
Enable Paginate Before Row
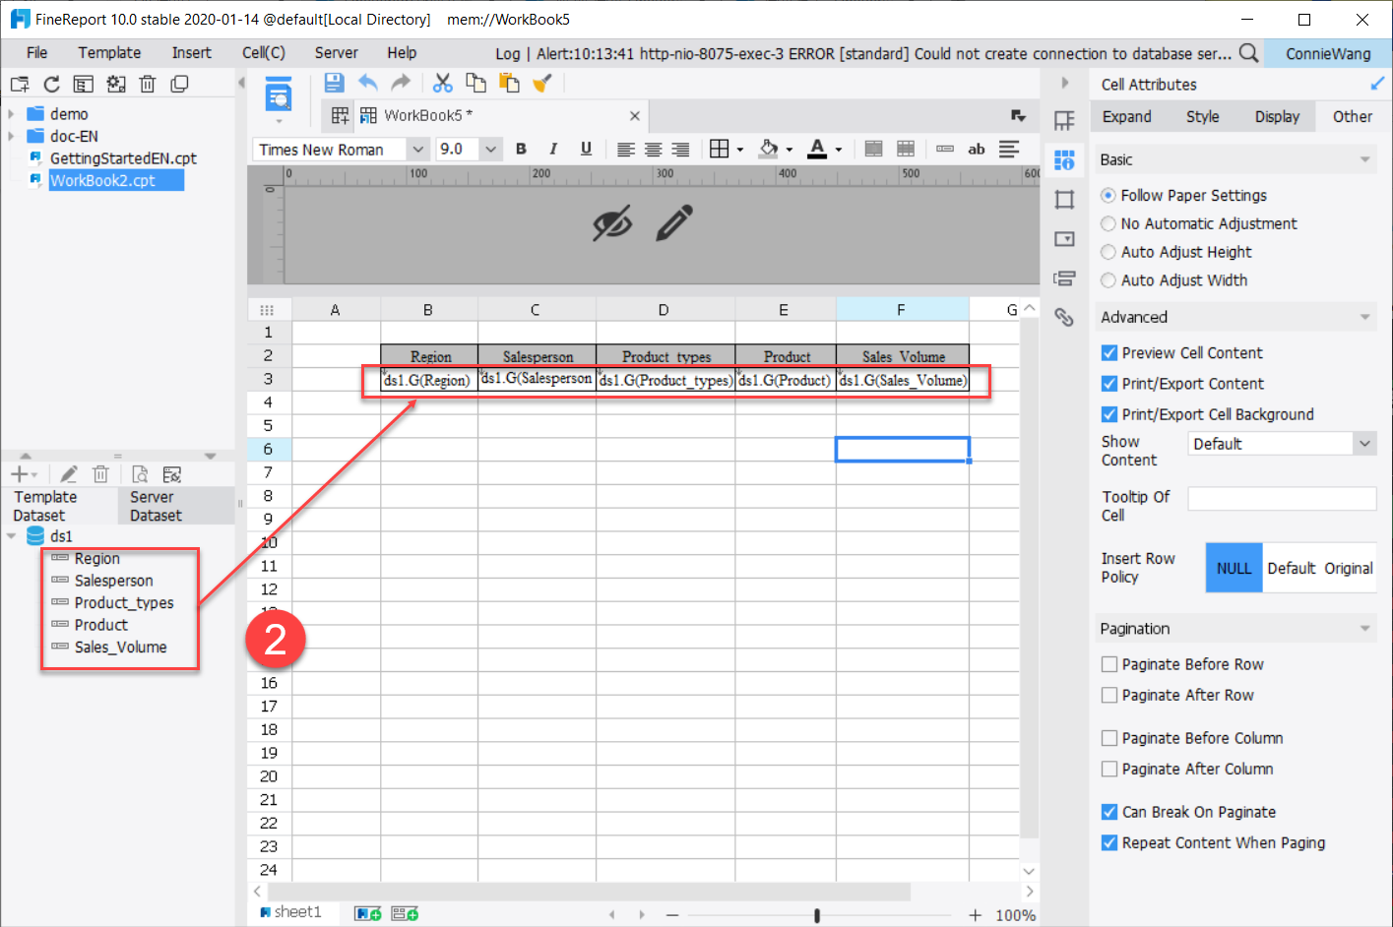[1109, 664]
